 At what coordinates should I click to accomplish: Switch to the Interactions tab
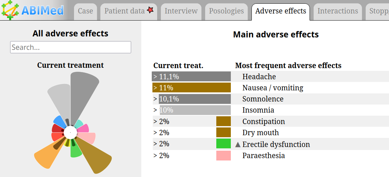[338, 11]
